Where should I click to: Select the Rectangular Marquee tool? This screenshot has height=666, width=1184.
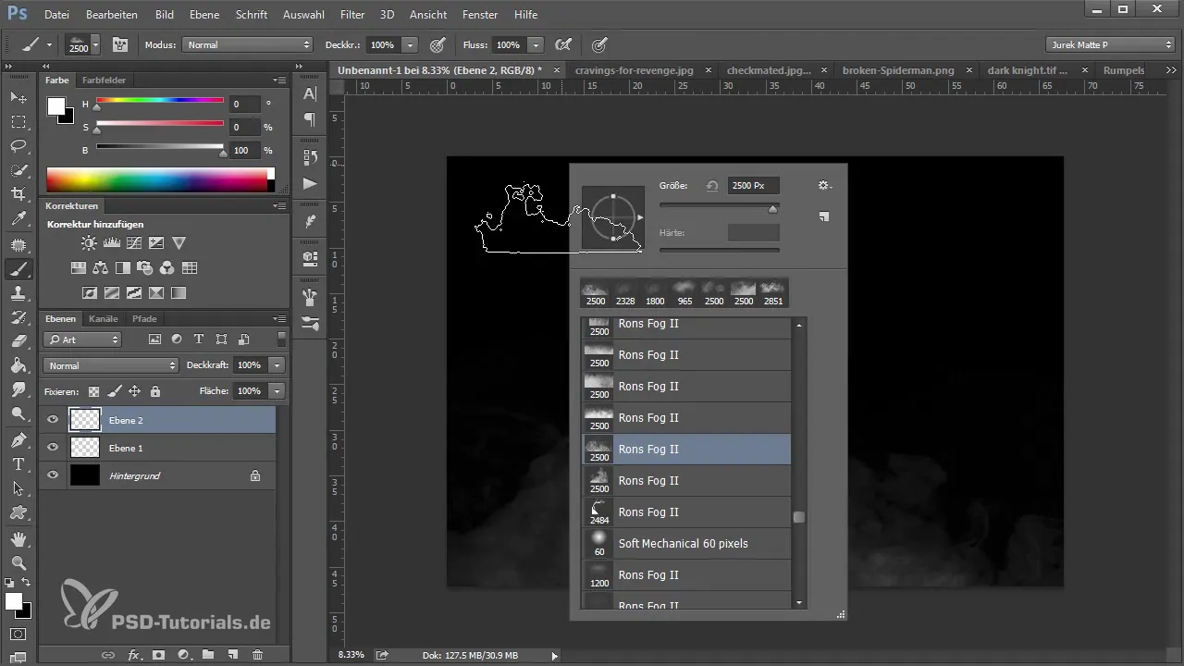click(x=18, y=122)
